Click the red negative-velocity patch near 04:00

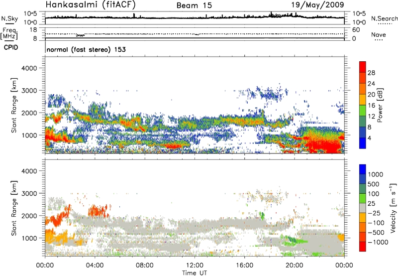tap(99, 211)
